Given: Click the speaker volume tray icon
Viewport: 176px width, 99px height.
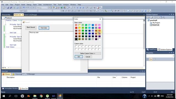Looking at the screenshot, I should pos(152,96).
